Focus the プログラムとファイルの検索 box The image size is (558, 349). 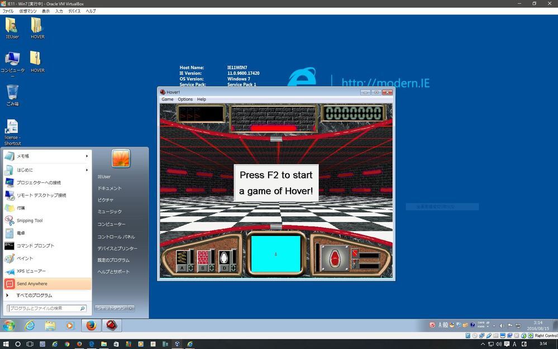46,308
